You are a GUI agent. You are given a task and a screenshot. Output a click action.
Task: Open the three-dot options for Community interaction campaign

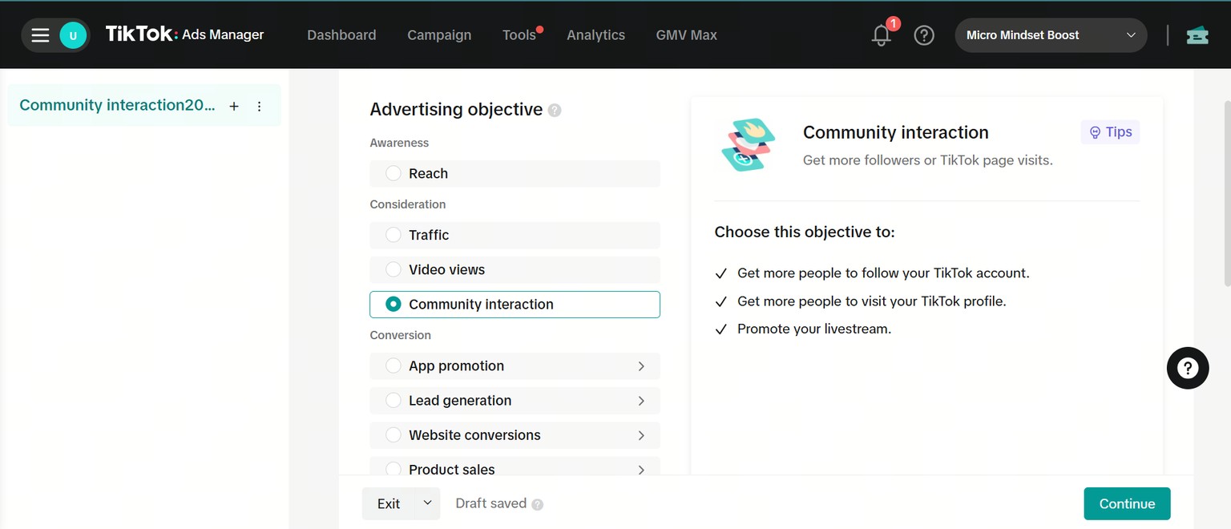[259, 106]
